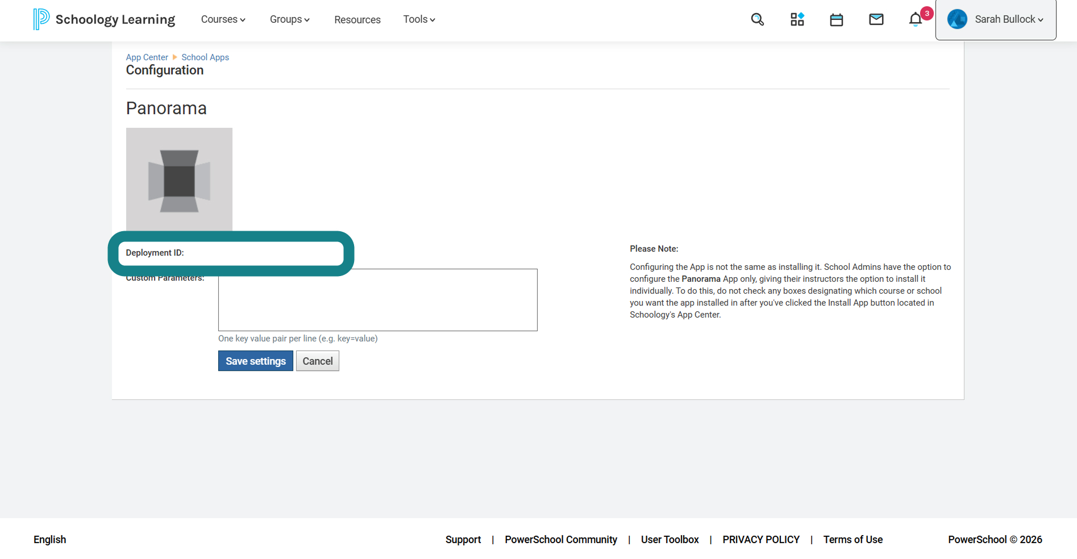Click the Panorama app thumbnail image
The height and width of the screenshot is (559, 1077).
click(x=179, y=180)
